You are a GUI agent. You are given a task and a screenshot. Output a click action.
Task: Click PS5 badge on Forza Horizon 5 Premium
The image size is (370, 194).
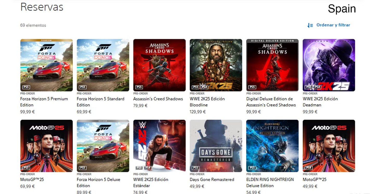26,87
